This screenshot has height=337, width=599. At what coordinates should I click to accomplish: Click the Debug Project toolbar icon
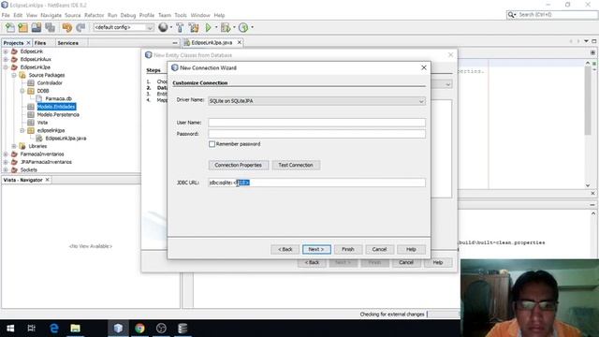(x=226, y=27)
